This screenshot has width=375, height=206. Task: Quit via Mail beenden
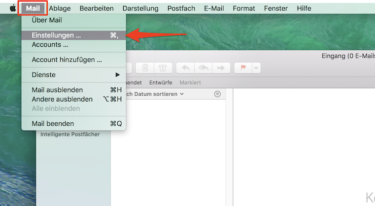(73, 124)
